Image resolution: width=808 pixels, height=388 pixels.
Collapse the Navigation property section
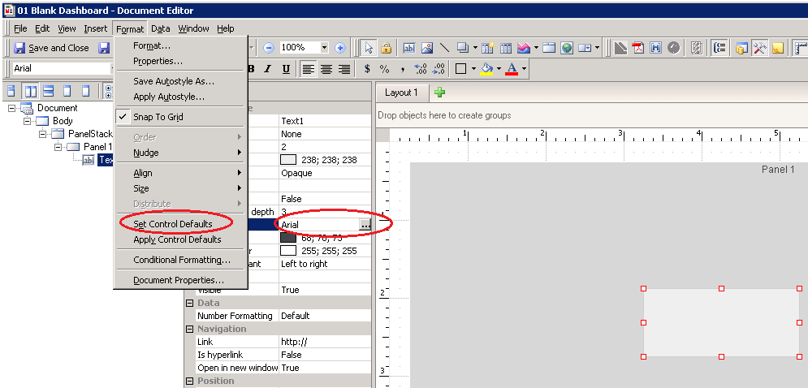pos(190,329)
